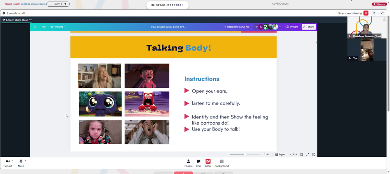The height and width of the screenshot is (174, 390).
Task: Open Canva grid view icon
Action: coord(302,155)
